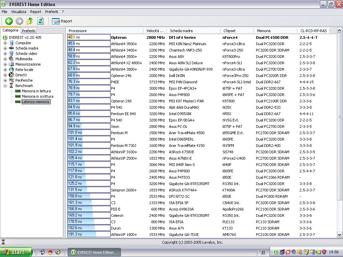
Task: Open the Report wizard from toolbar
Action: tap(62, 21)
